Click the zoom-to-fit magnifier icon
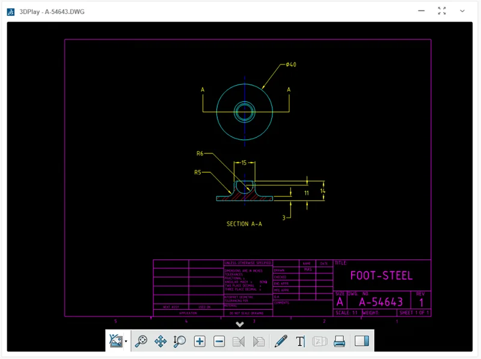The height and width of the screenshot is (359, 481). 141,341
